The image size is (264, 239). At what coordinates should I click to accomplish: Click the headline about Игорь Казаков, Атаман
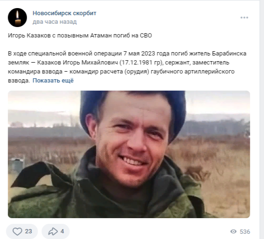(80, 36)
